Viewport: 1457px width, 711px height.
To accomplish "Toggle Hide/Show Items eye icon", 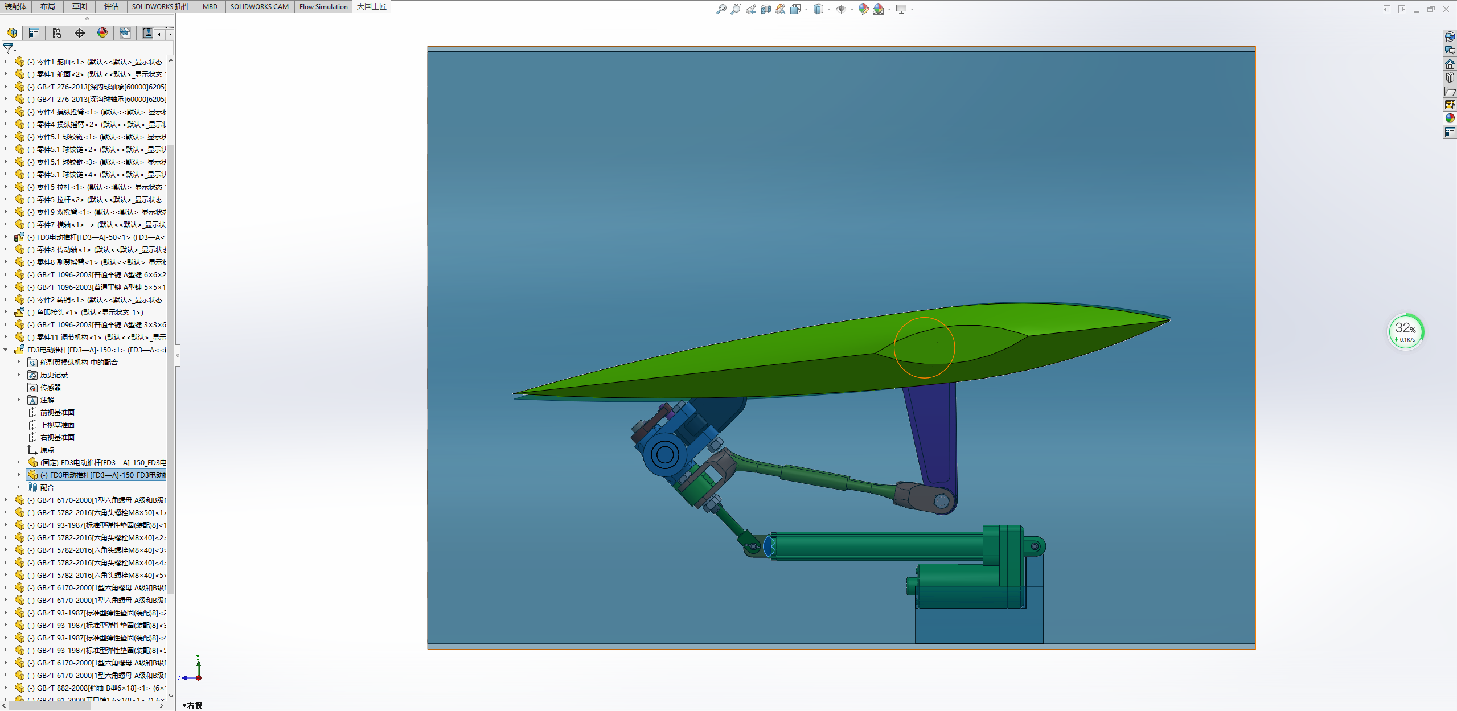I will [x=840, y=9].
